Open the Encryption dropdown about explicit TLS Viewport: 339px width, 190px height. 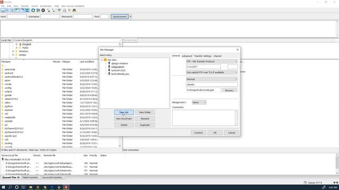pos(212,72)
